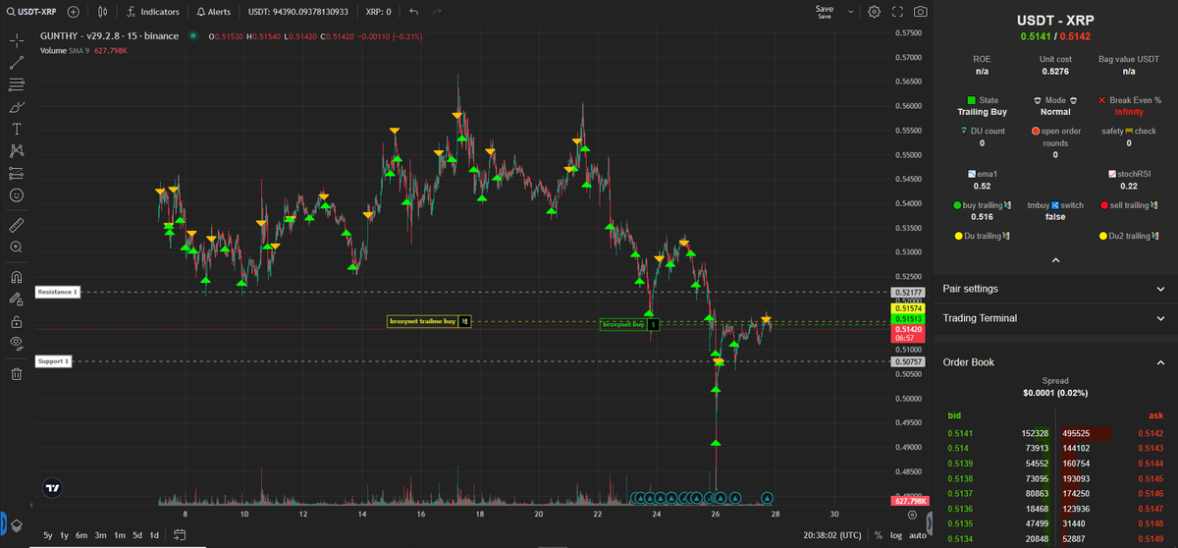
Task: Open the USDT-XRP symbol search
Action: tap(29, 12)
